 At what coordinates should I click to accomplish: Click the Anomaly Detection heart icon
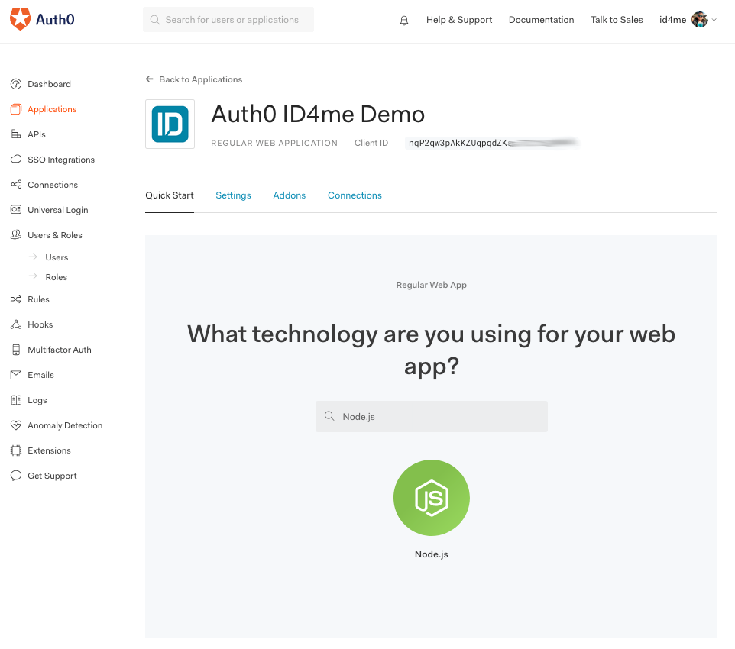pyautogui.click(x=16, y=425)
